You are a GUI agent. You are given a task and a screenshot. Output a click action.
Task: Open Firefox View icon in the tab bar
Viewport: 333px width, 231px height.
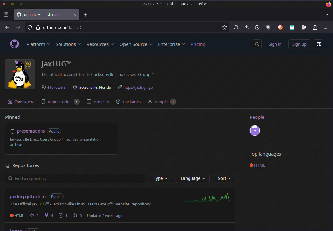6,15
